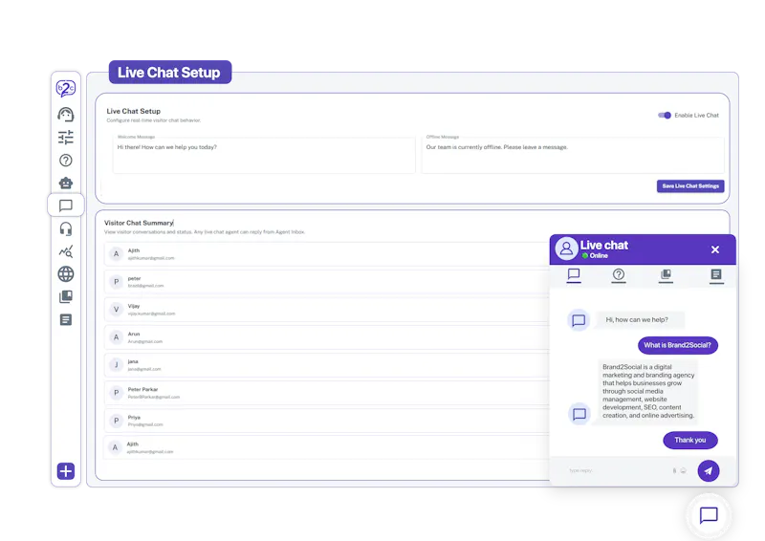Open peter's visitor chat row
Screen dimensions: 765x541
(x=326, y=281)
